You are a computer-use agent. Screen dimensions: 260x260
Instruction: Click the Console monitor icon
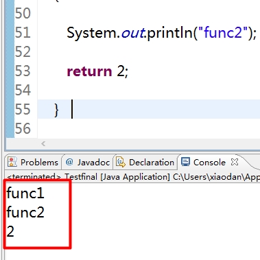point(185,162)
